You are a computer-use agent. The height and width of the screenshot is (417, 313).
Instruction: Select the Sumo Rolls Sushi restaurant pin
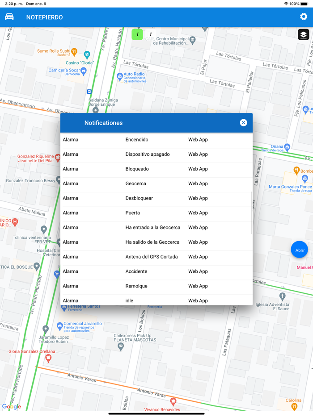point(75,51)
